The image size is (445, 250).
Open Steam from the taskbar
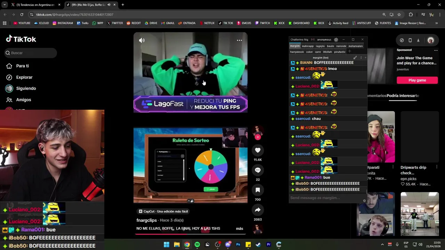258,244
